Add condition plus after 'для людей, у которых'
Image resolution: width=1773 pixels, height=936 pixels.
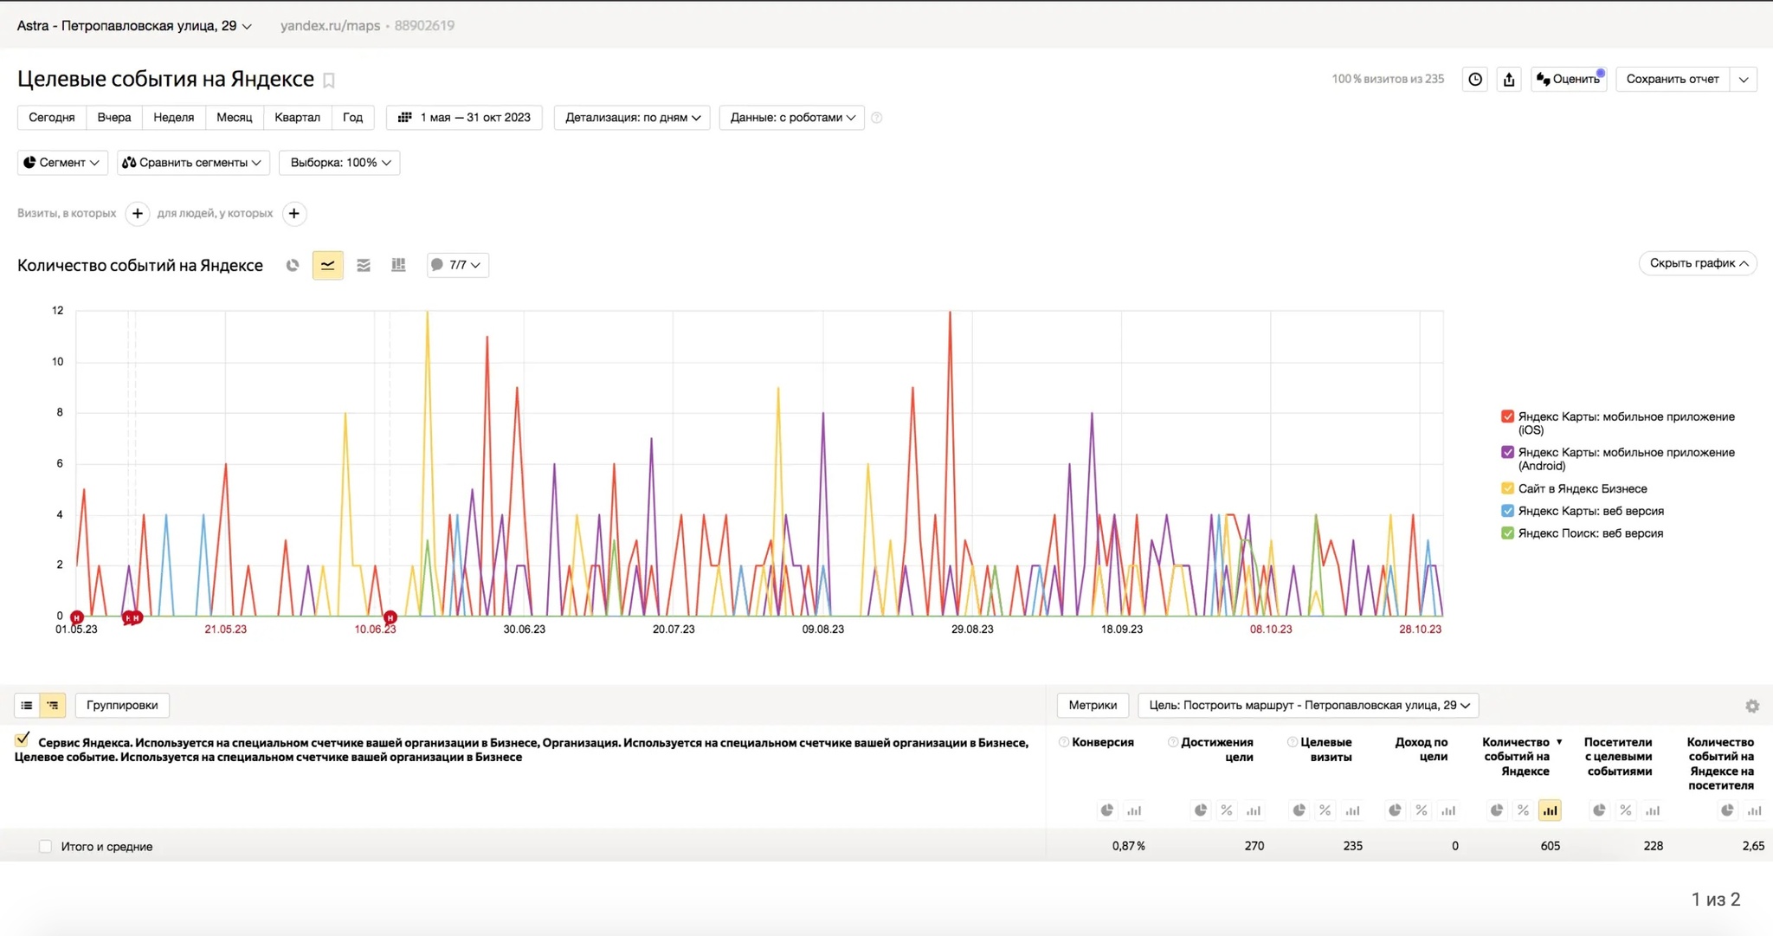[x=294, y=213]
